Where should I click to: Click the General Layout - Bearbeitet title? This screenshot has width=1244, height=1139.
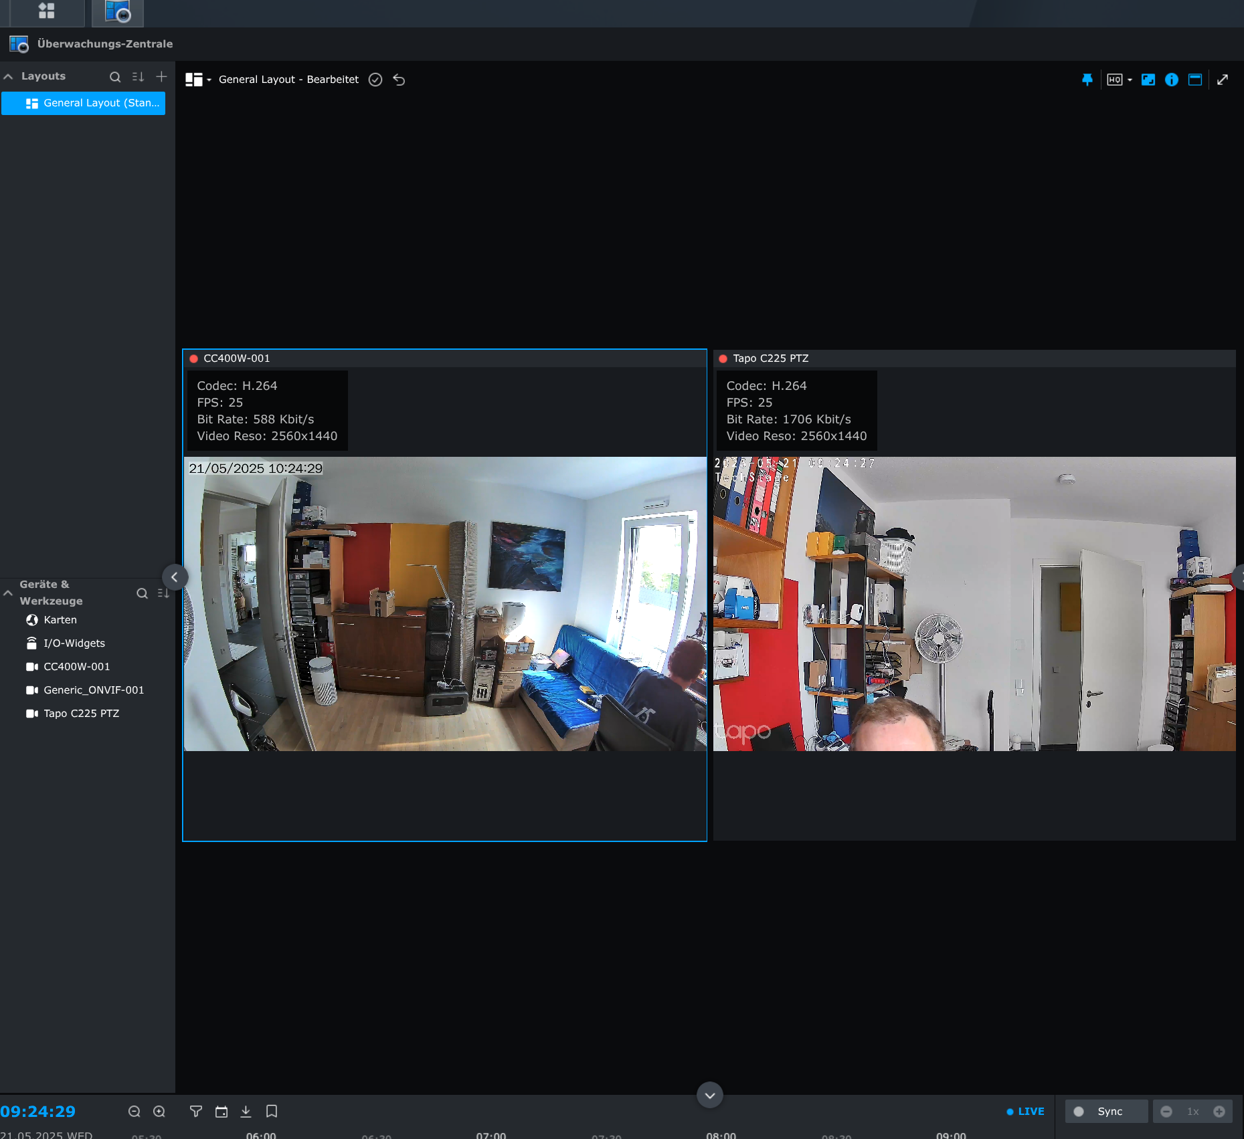coord(289,80)
